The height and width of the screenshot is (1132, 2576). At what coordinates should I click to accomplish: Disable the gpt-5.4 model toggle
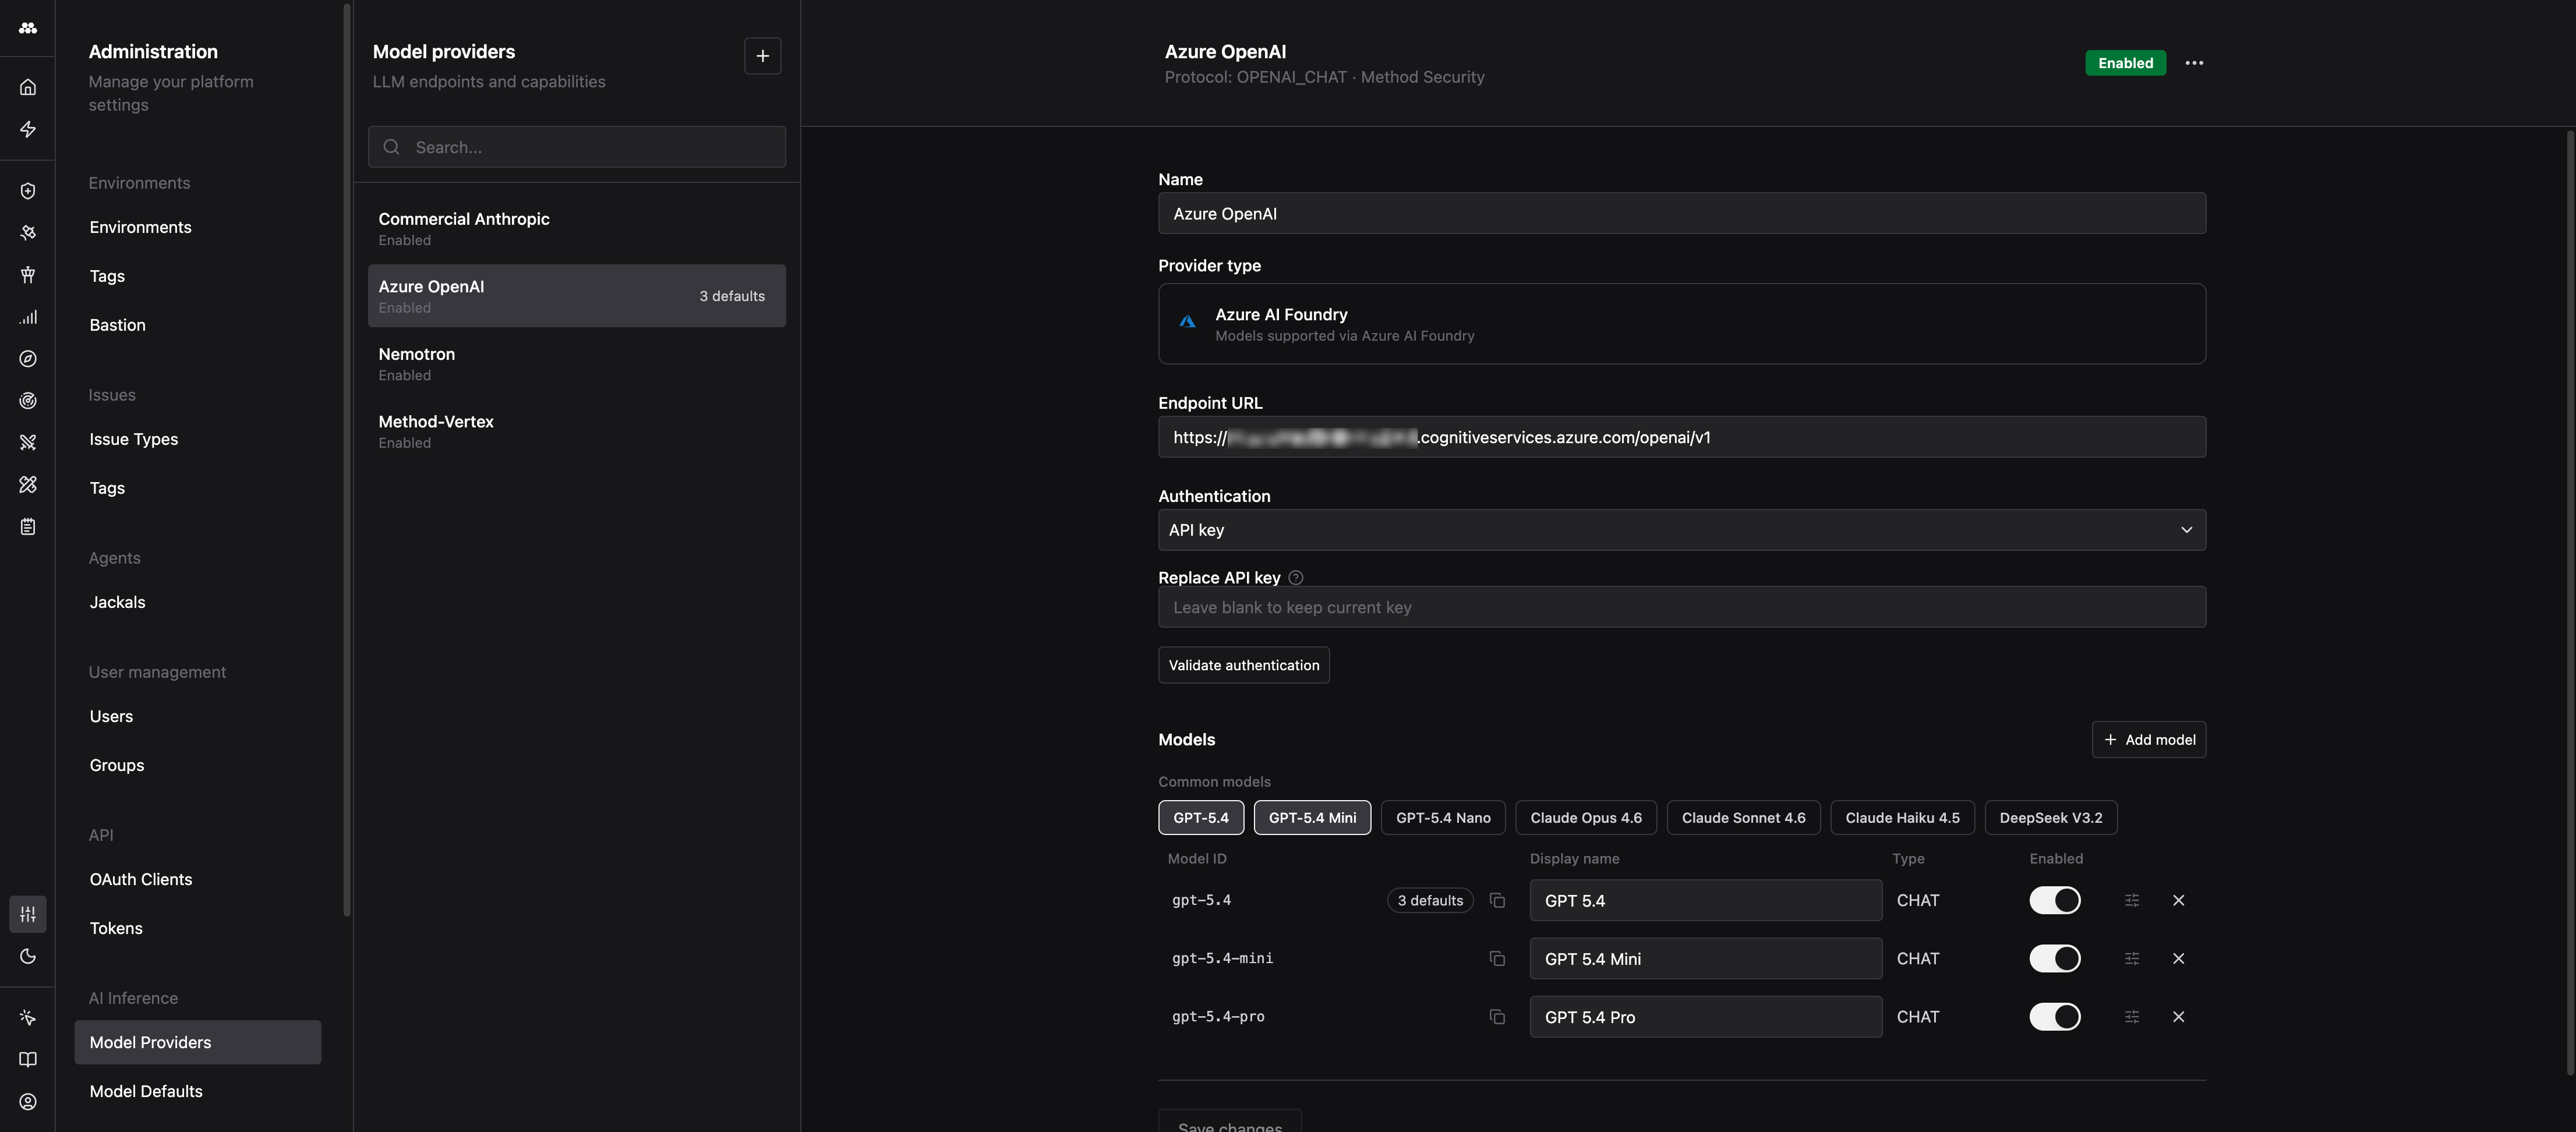2055,900
